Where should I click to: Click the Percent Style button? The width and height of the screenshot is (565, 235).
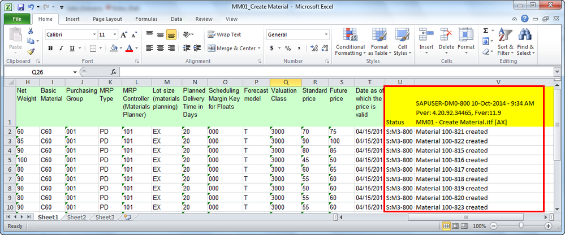click(x=287, y=49)
